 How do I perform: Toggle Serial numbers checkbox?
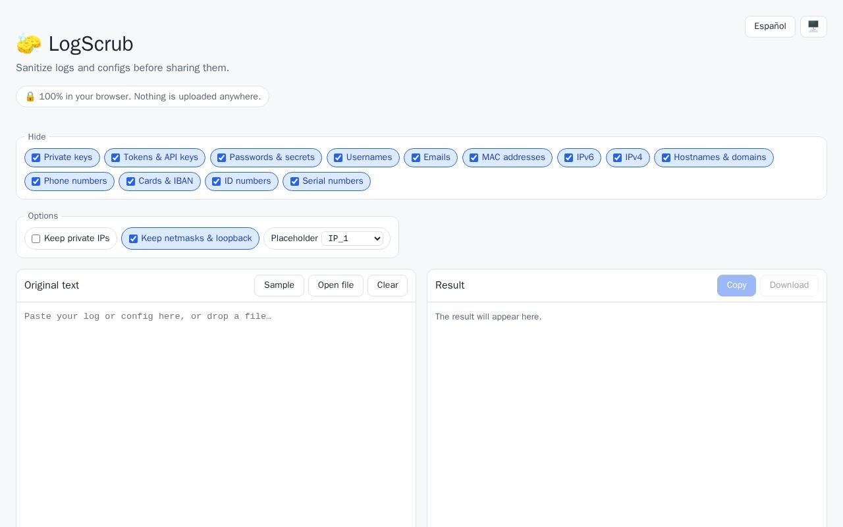[295, 182]
